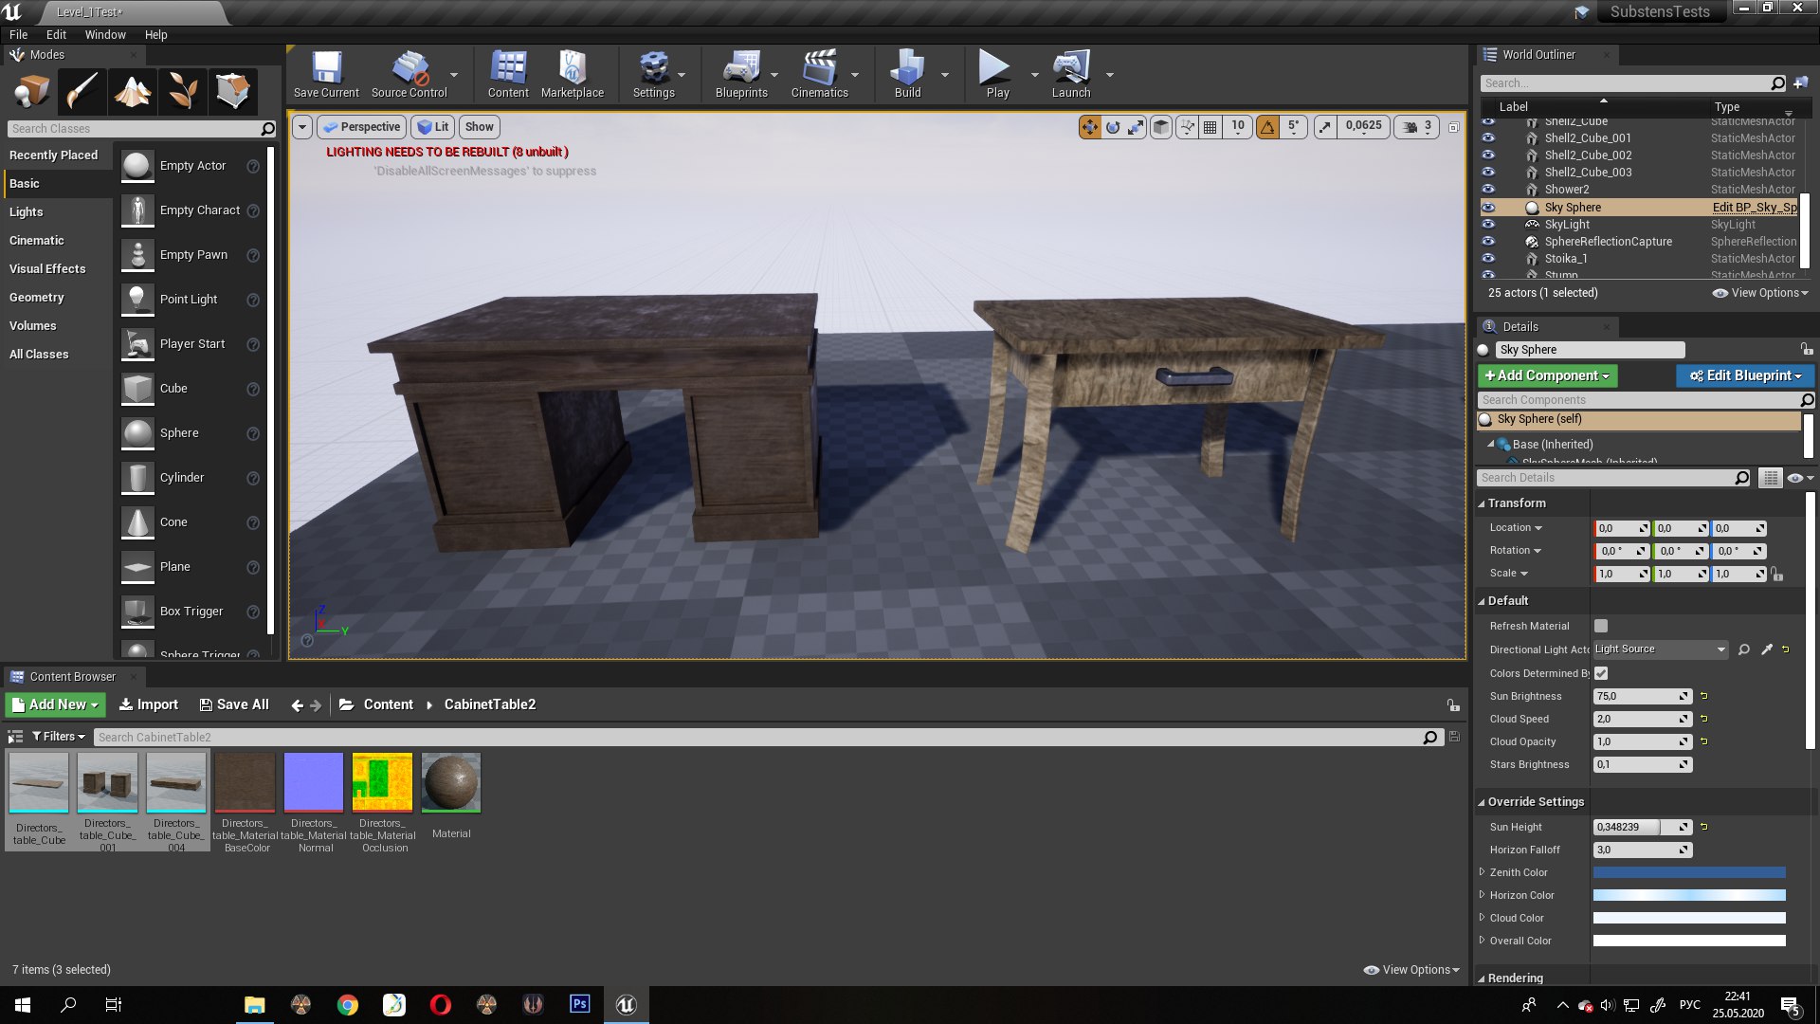
Task: Click Save All button
Action: coord(234,705)
